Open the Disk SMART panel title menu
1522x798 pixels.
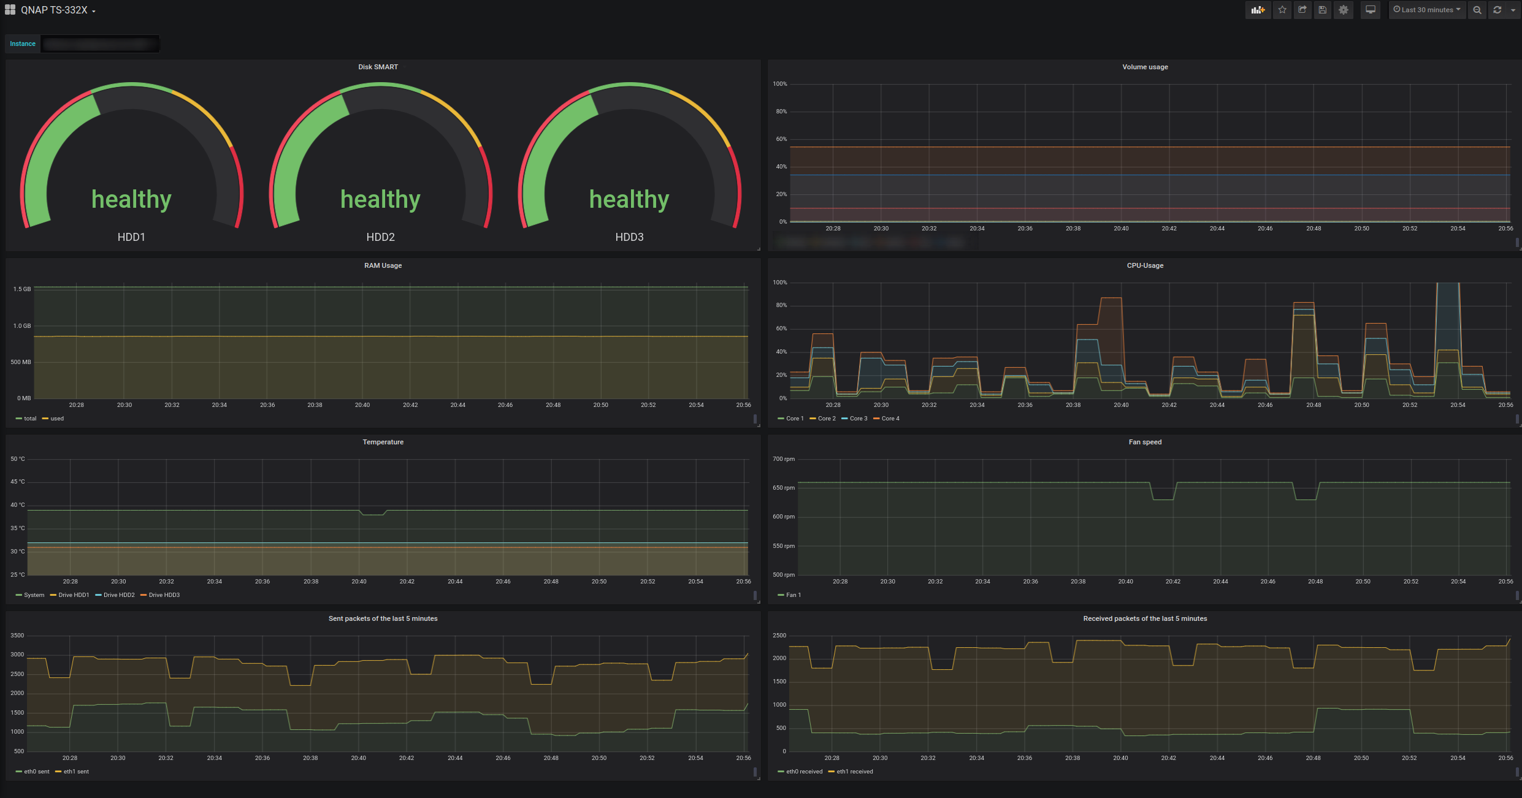click(378, 67)
